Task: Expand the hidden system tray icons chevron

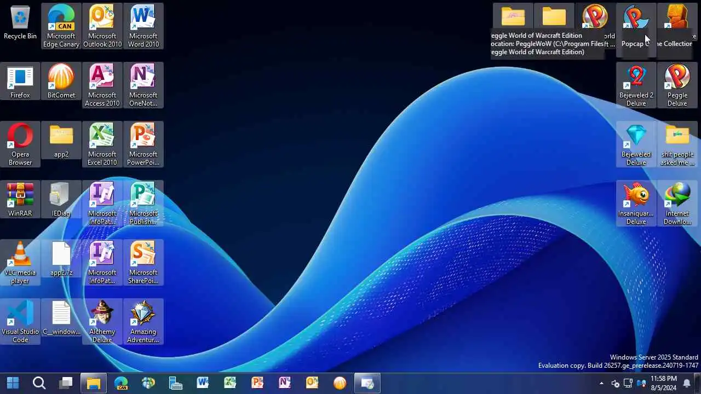Action: click(601, 383)
